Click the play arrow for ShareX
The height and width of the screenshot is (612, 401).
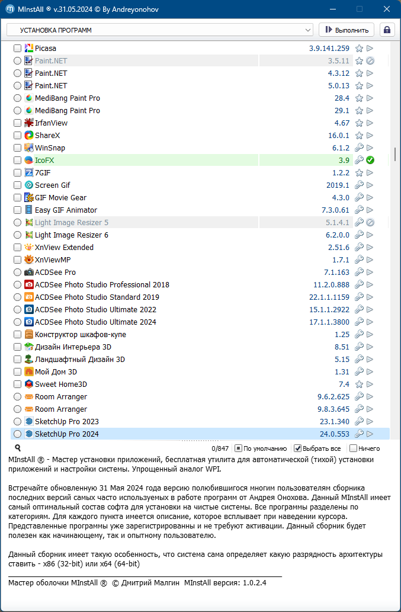pyautogui.click(x=370, y=136)
